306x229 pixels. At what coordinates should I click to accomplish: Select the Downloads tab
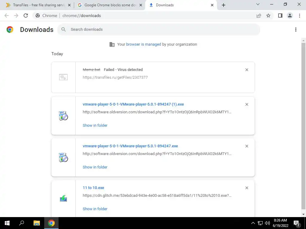click(181, 5)
